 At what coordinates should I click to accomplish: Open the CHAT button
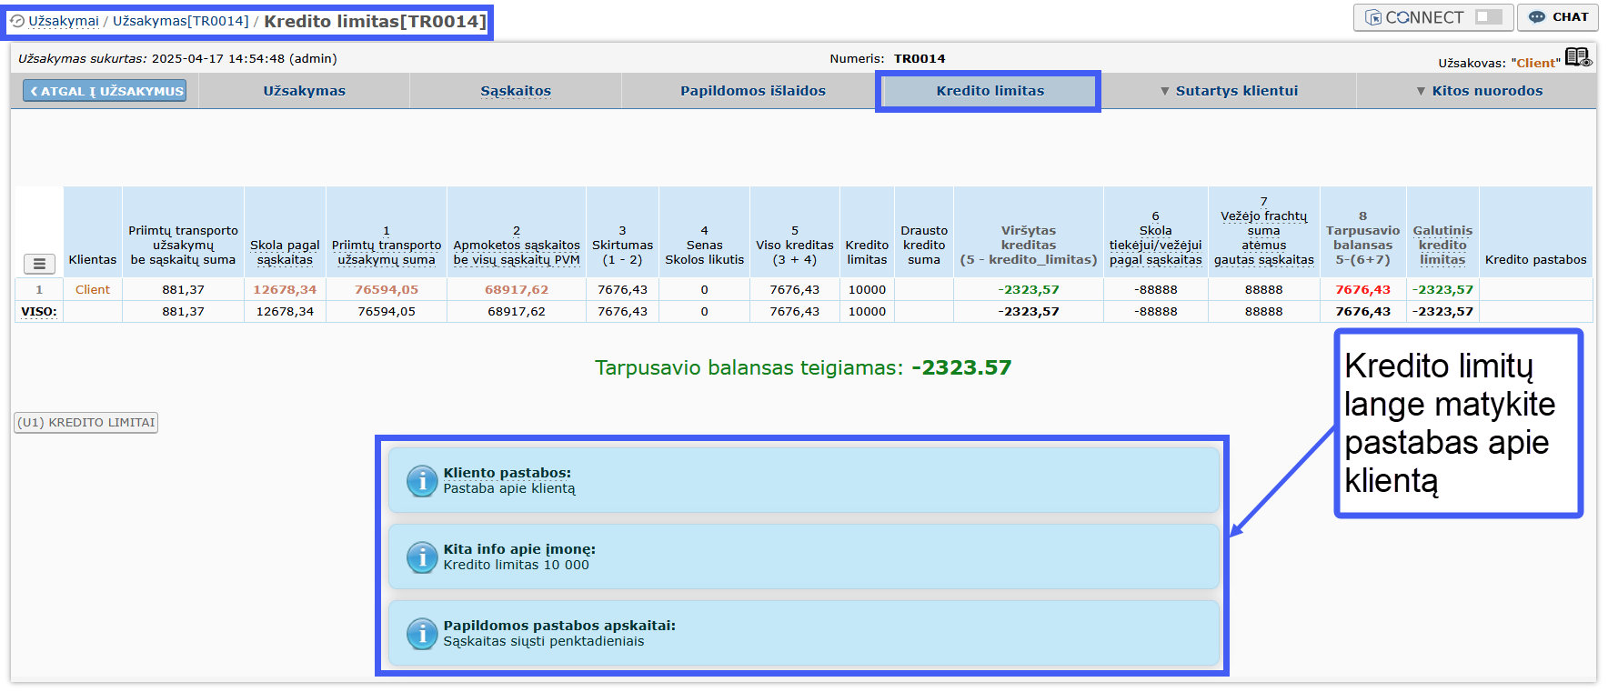click(x=1557, y=17)
